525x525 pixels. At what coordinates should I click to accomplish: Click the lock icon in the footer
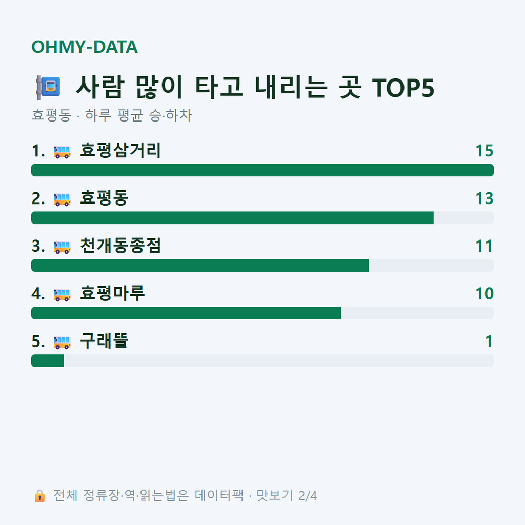[x=39, y=496]
